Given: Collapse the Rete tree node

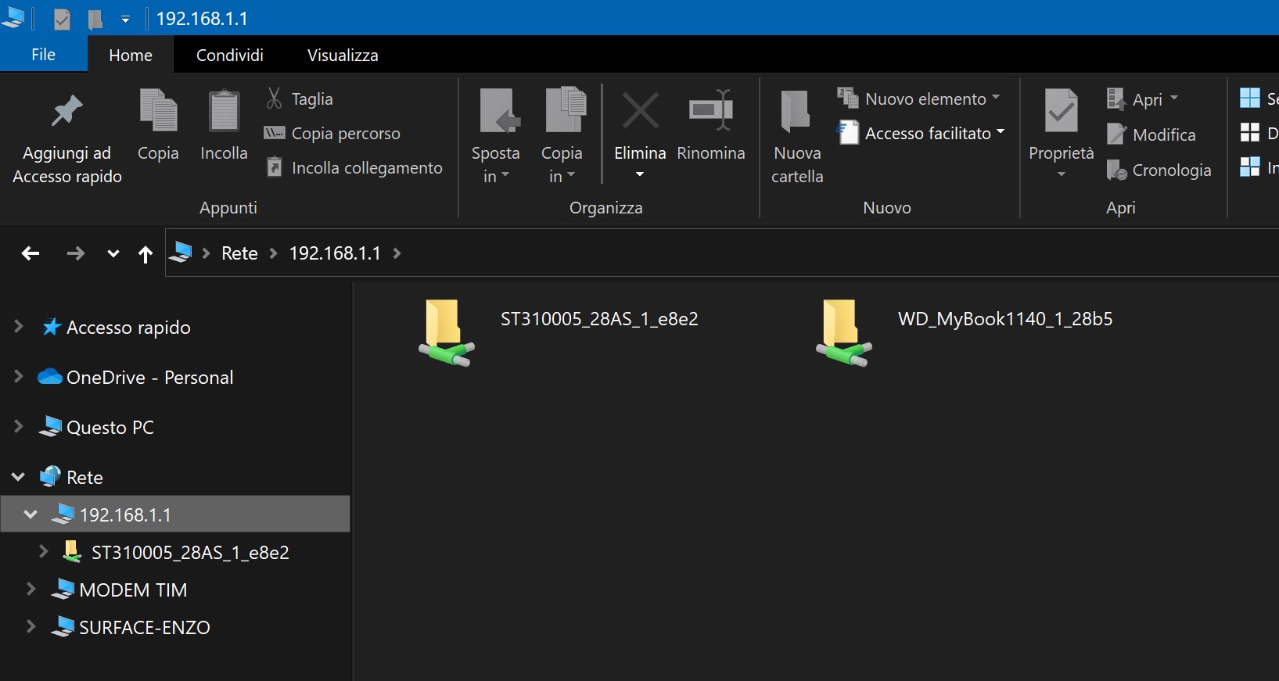Looking at the screenshot, I should coord(19,477).
